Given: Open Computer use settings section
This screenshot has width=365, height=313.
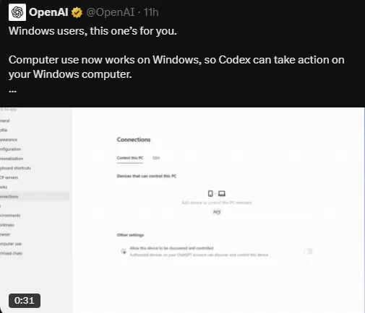Looking at the screenshot, I should click(11, 244).
